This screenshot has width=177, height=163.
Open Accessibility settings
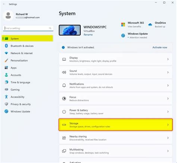(27, 97)
